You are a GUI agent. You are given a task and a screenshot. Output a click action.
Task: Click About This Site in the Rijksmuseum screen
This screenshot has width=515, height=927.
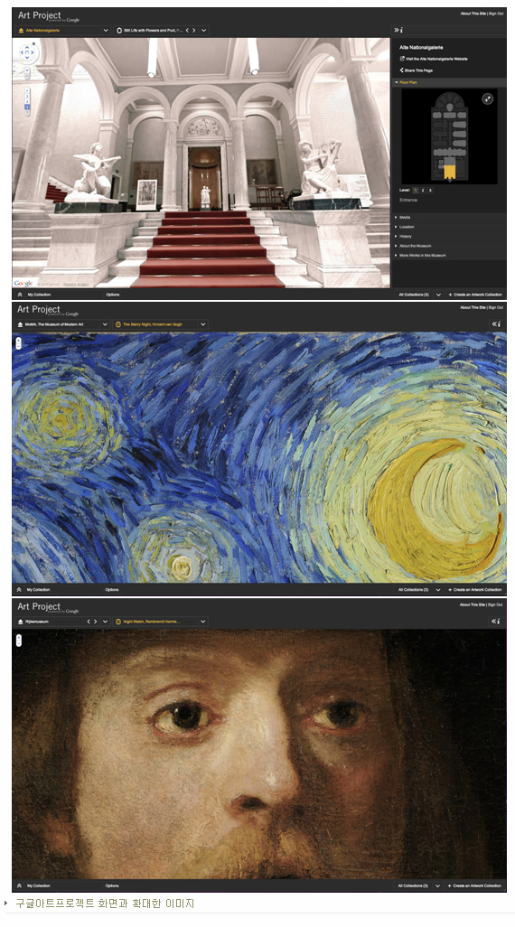point(473,604)
